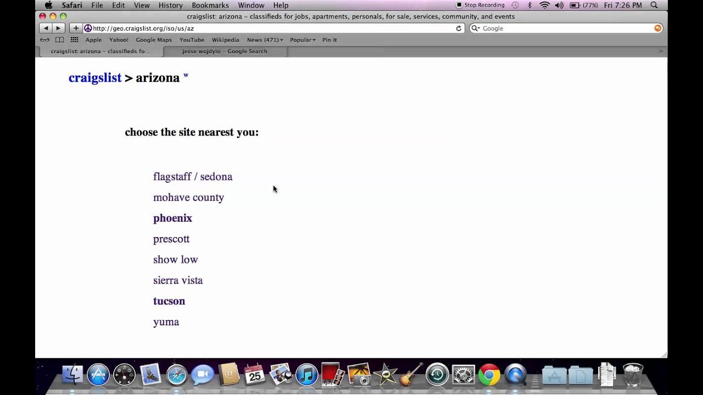
Task: Open the Bookmarks menu
Action: tap(210, 5)
